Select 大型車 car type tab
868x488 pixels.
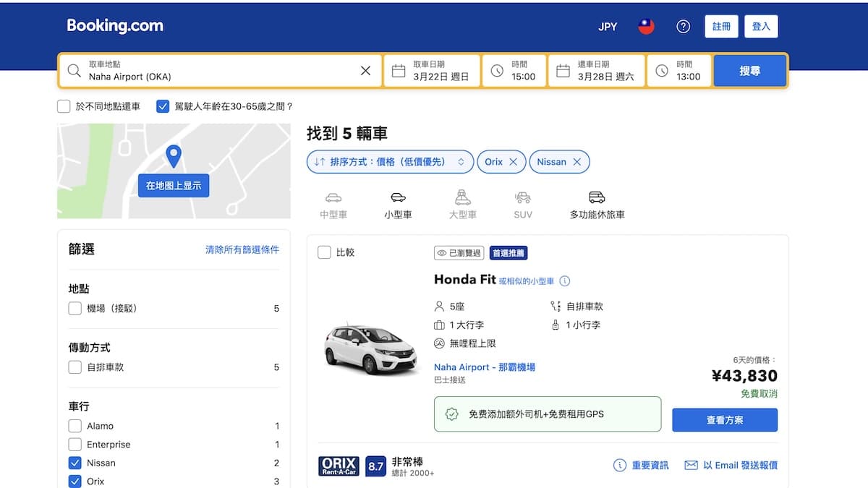[x=463, y=205]
